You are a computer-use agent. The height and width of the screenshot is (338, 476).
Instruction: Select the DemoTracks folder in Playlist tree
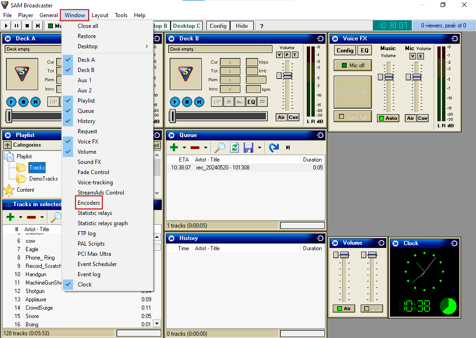(43, 179)
